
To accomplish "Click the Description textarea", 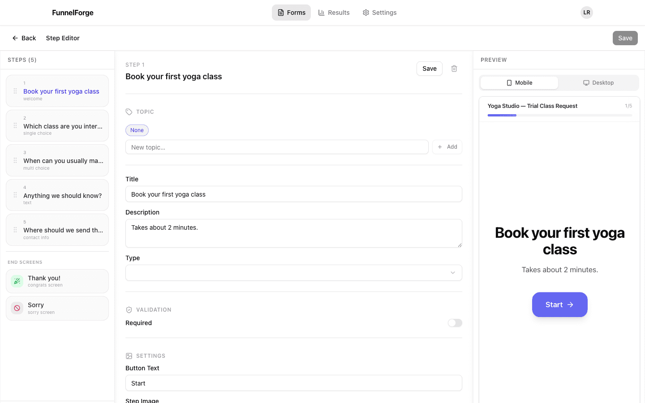I will coord(294,233).
